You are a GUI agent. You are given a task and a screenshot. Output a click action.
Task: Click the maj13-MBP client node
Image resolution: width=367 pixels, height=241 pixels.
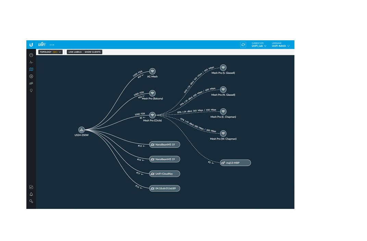pos(236,163)
